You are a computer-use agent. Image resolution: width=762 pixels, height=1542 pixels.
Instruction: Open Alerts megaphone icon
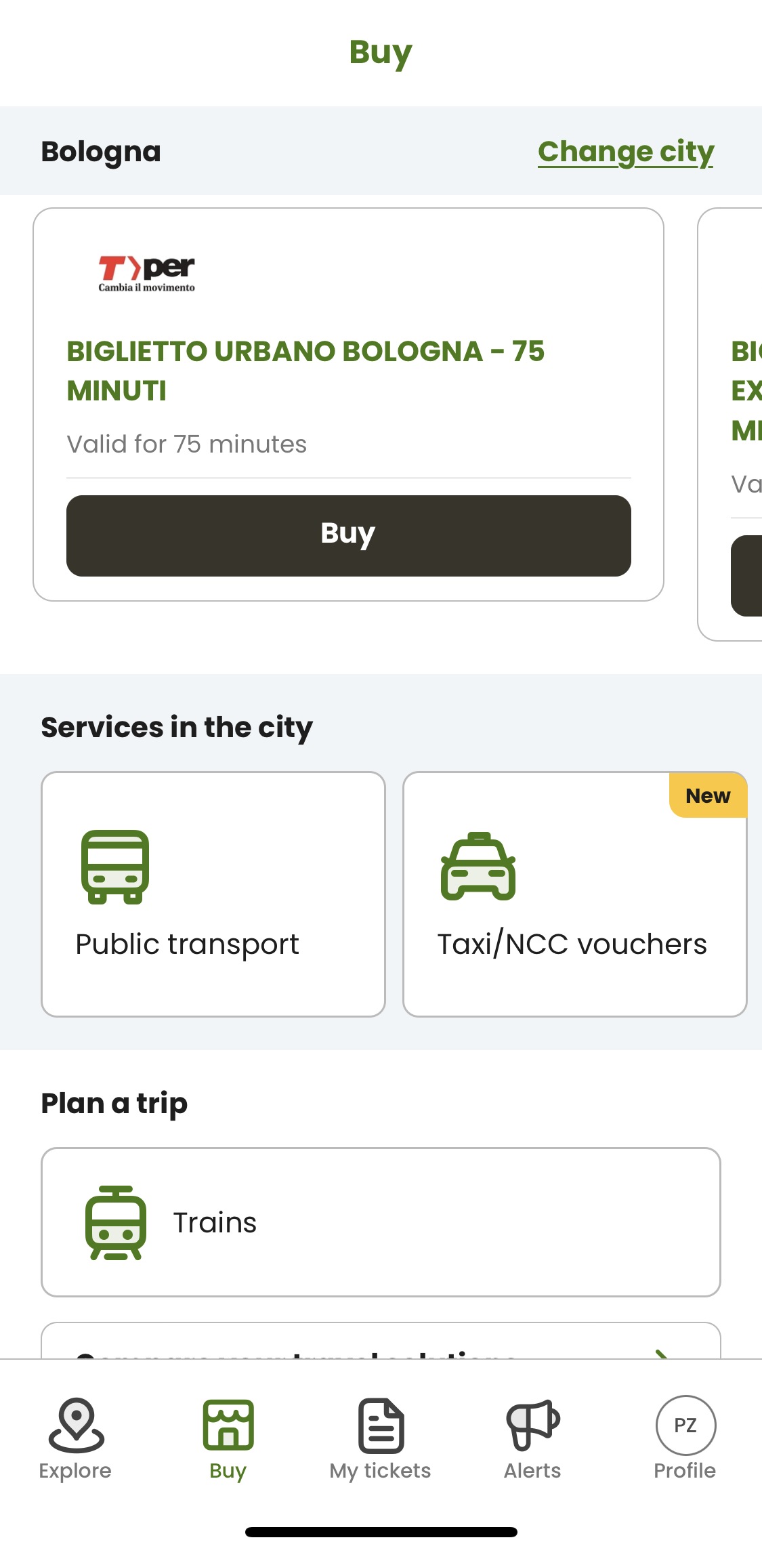pos(533,1424)
